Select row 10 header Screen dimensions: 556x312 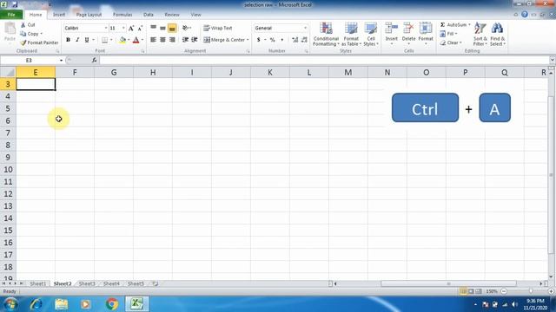(8, 170)
